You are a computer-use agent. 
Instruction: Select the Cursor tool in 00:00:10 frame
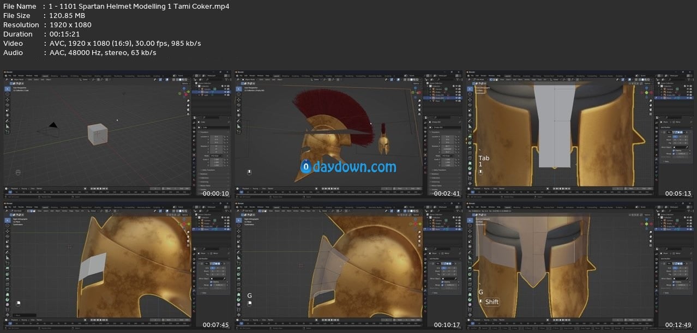click(8, 94)
